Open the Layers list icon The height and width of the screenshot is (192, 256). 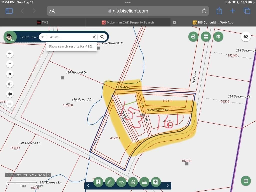(x=218, y=37)
